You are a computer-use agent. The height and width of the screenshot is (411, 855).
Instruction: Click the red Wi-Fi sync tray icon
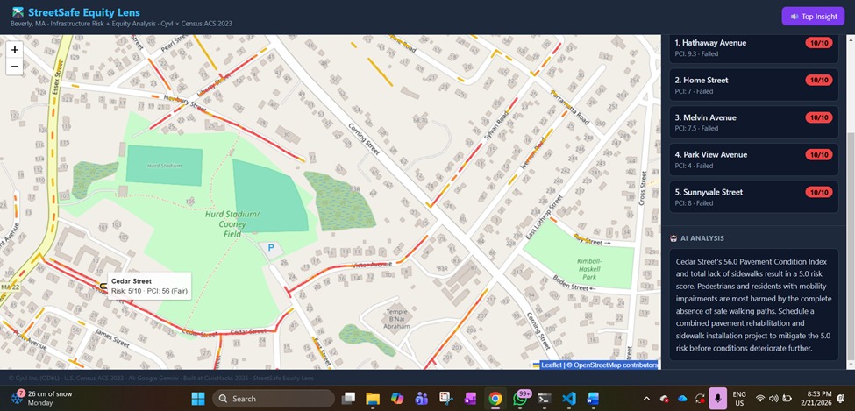click(700, 399)
